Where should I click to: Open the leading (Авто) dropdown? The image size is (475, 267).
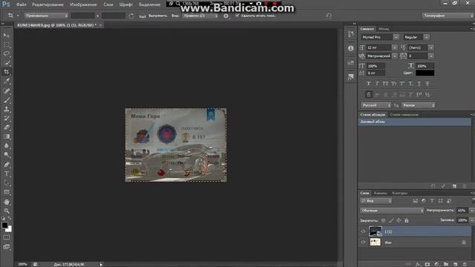[x=430, y=47]
